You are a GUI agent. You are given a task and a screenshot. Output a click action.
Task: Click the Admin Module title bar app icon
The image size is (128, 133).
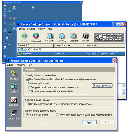coord(19,24)
